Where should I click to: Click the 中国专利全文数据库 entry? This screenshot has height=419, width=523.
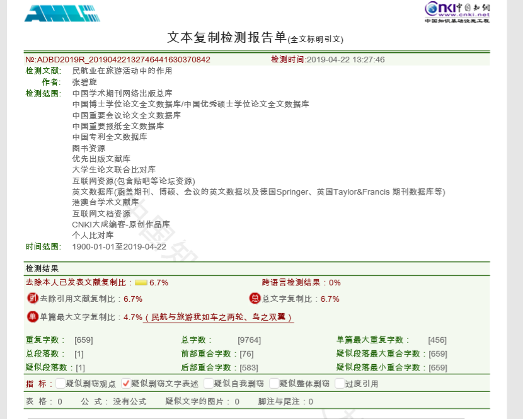coord(110,137)
